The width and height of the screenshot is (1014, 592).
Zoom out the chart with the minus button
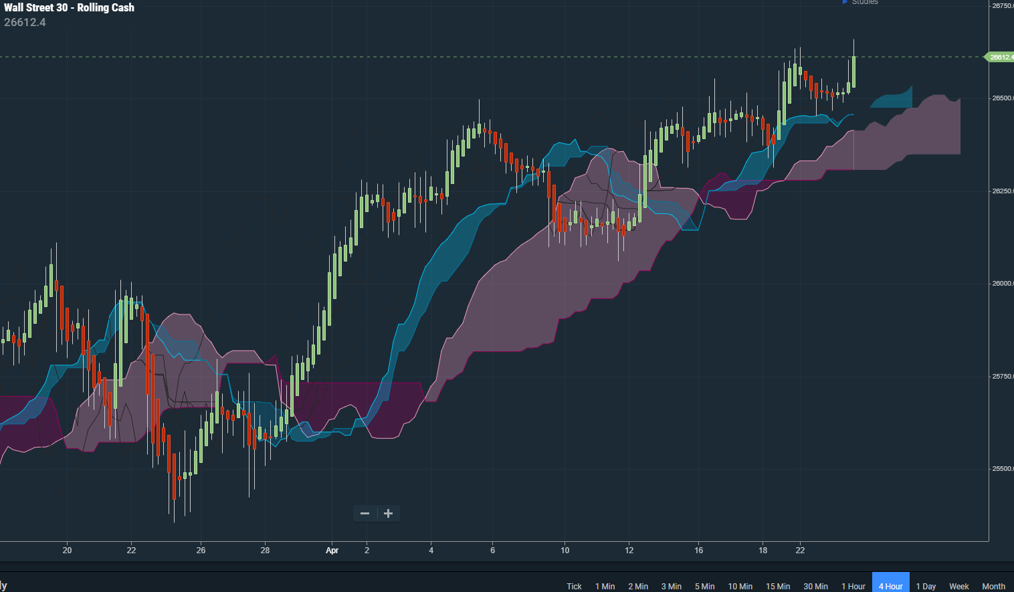click(365, 514)
